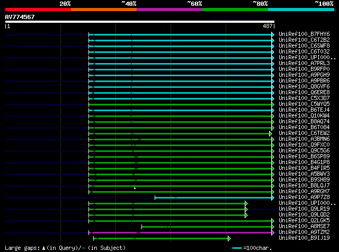Open hit UniRef100_C6T032

[x=304, y=52]
